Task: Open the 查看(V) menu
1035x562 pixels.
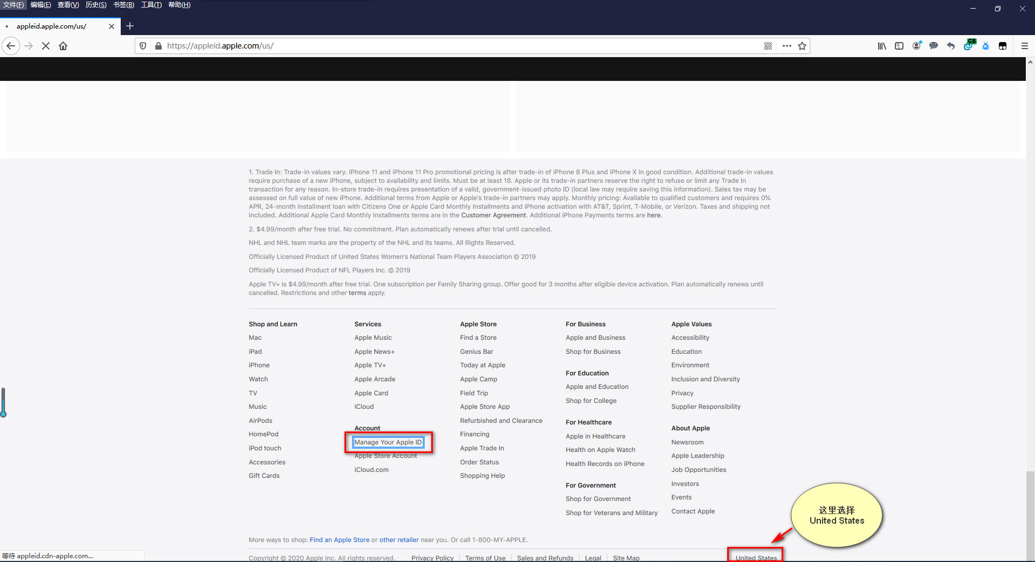Action: tap(68, 5)
